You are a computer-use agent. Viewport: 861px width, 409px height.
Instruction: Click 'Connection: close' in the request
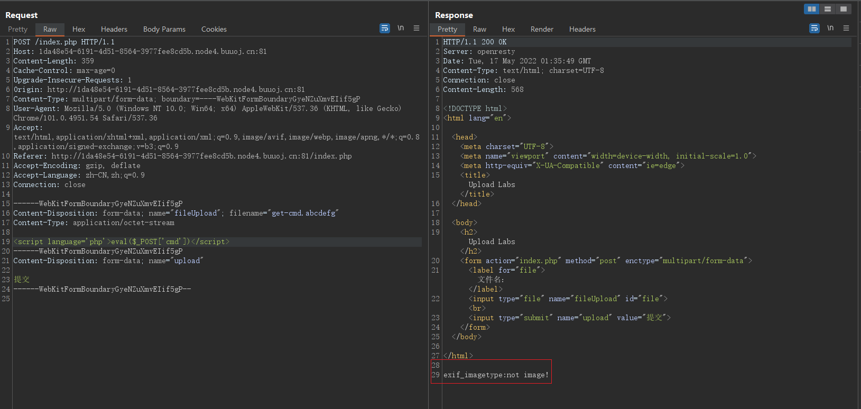pos(49,184)
